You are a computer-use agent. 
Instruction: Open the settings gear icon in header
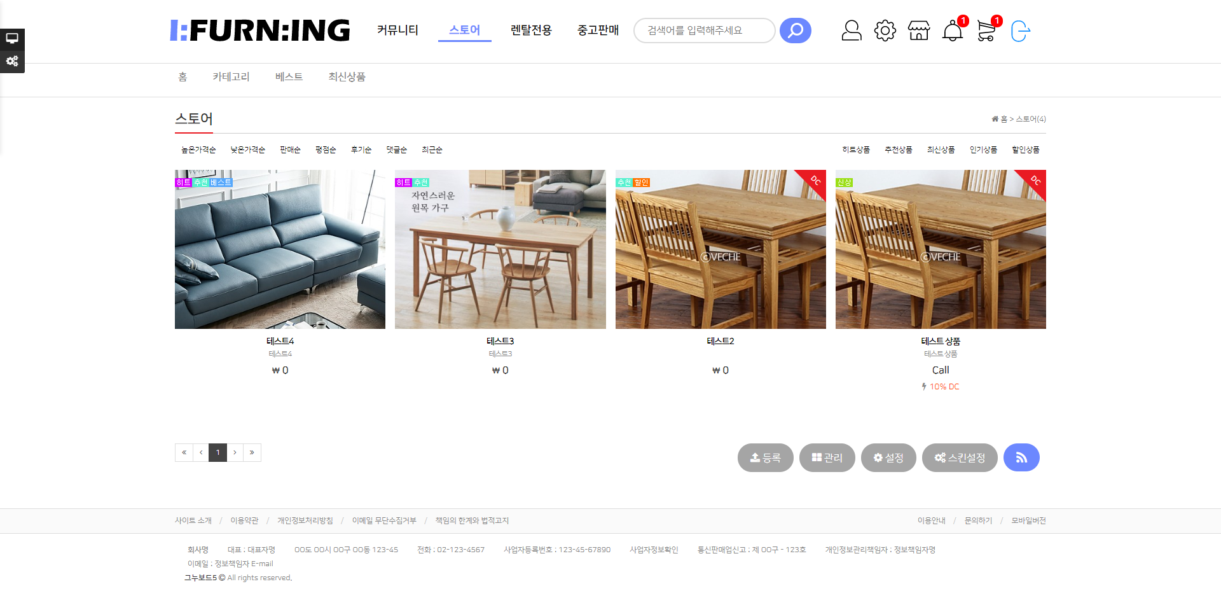click(885, 31)
